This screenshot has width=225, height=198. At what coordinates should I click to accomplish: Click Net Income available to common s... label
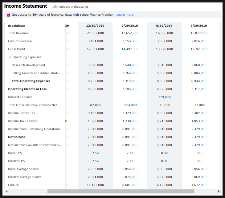[34, 145]
